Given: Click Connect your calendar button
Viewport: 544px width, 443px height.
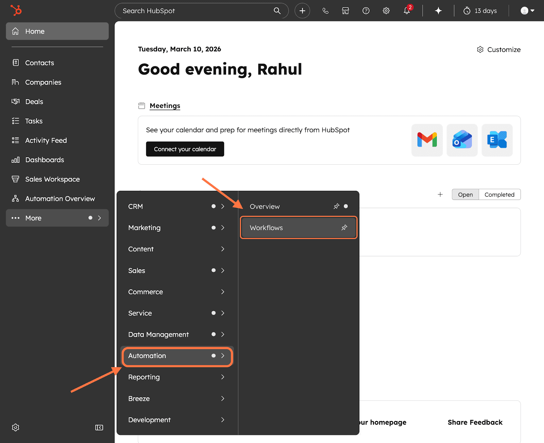Looking at the screenshot, I should point(185,149).
